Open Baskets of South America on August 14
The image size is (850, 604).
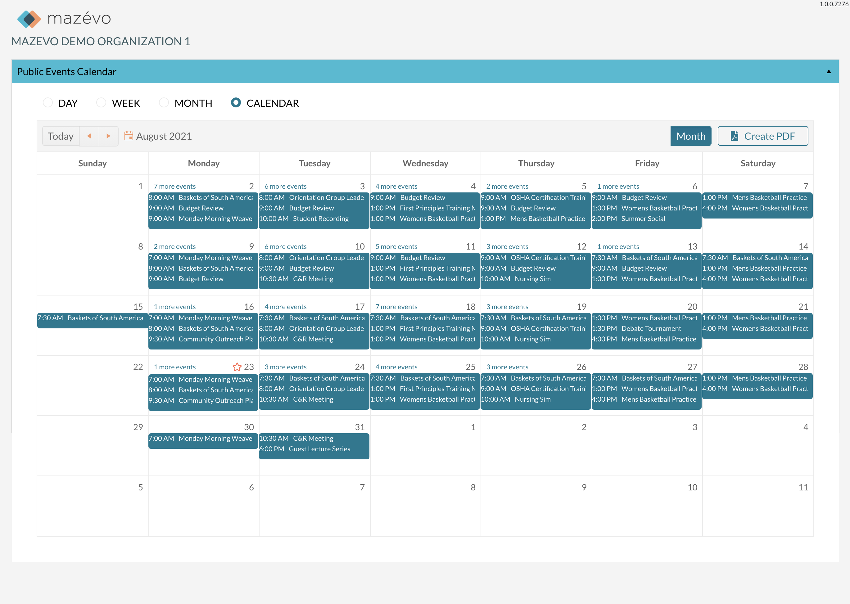(x=757, y=258)
